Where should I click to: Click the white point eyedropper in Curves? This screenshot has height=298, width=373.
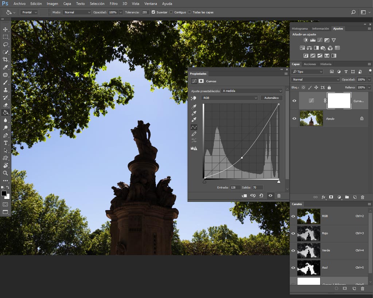(x=194, y=120)
